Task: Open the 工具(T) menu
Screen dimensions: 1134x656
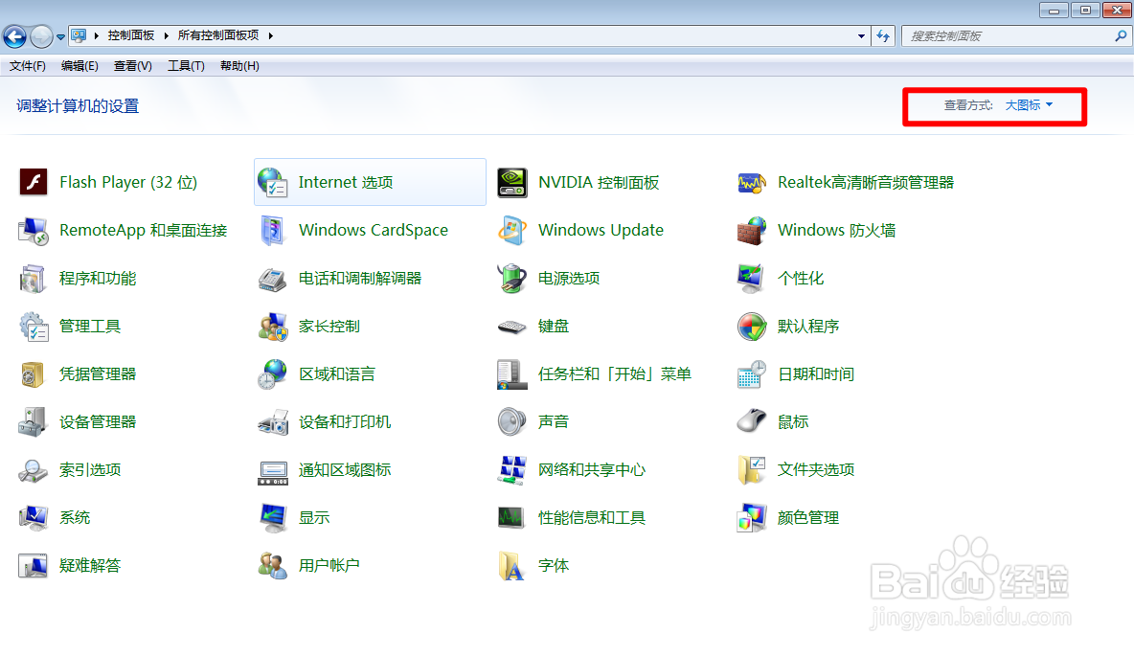Action: click(186, 66)
